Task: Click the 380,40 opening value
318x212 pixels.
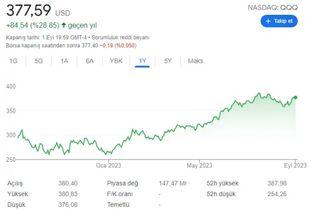Action: (68, 184)
